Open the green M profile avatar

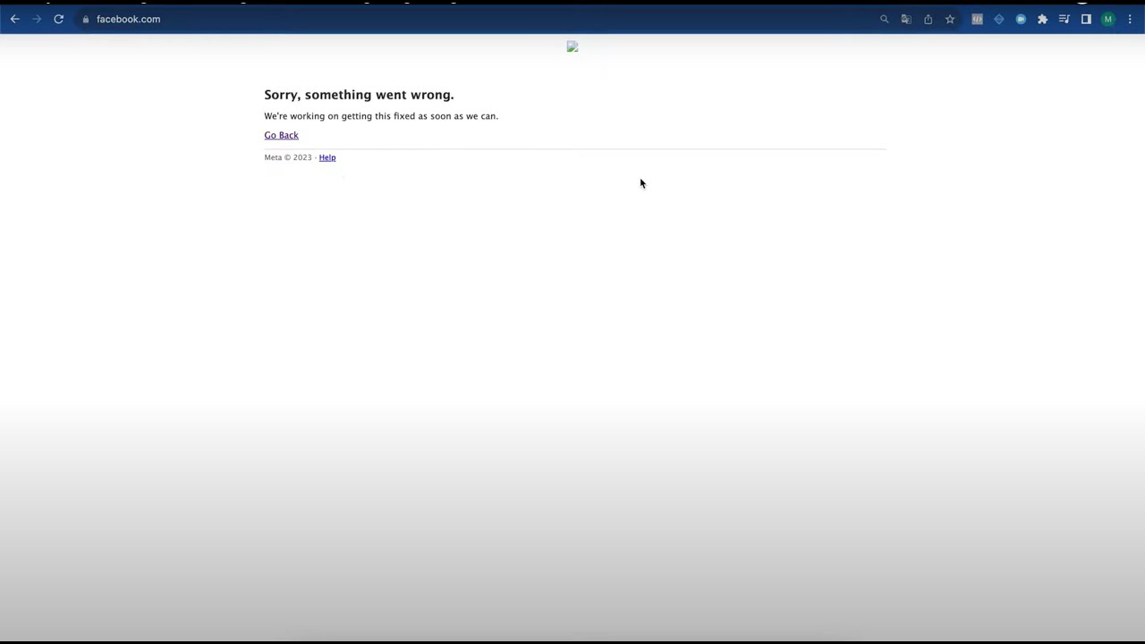(x=1108, y=19)
